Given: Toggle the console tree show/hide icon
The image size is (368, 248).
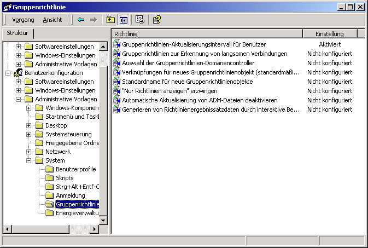Looking at the screenshot, I should pyautogui.click(x=124, y=20).
